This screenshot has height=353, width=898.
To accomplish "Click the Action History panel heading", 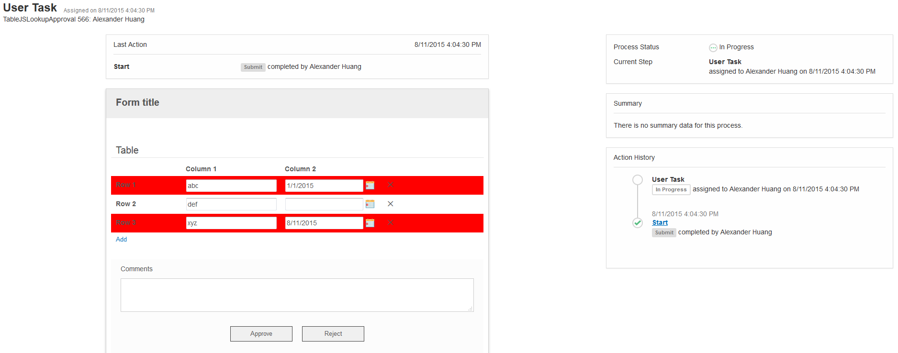I will [x=634, y=157].
